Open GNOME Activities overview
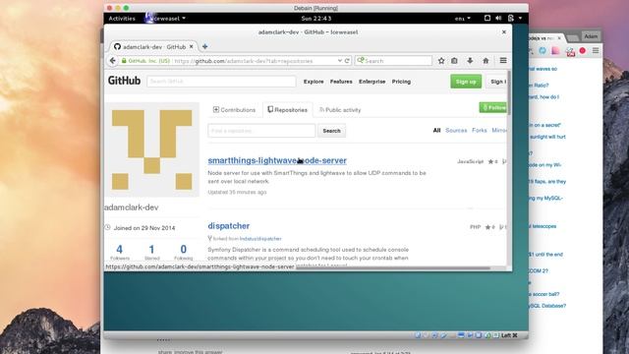The image size is (629, 354). coord(122,19)
